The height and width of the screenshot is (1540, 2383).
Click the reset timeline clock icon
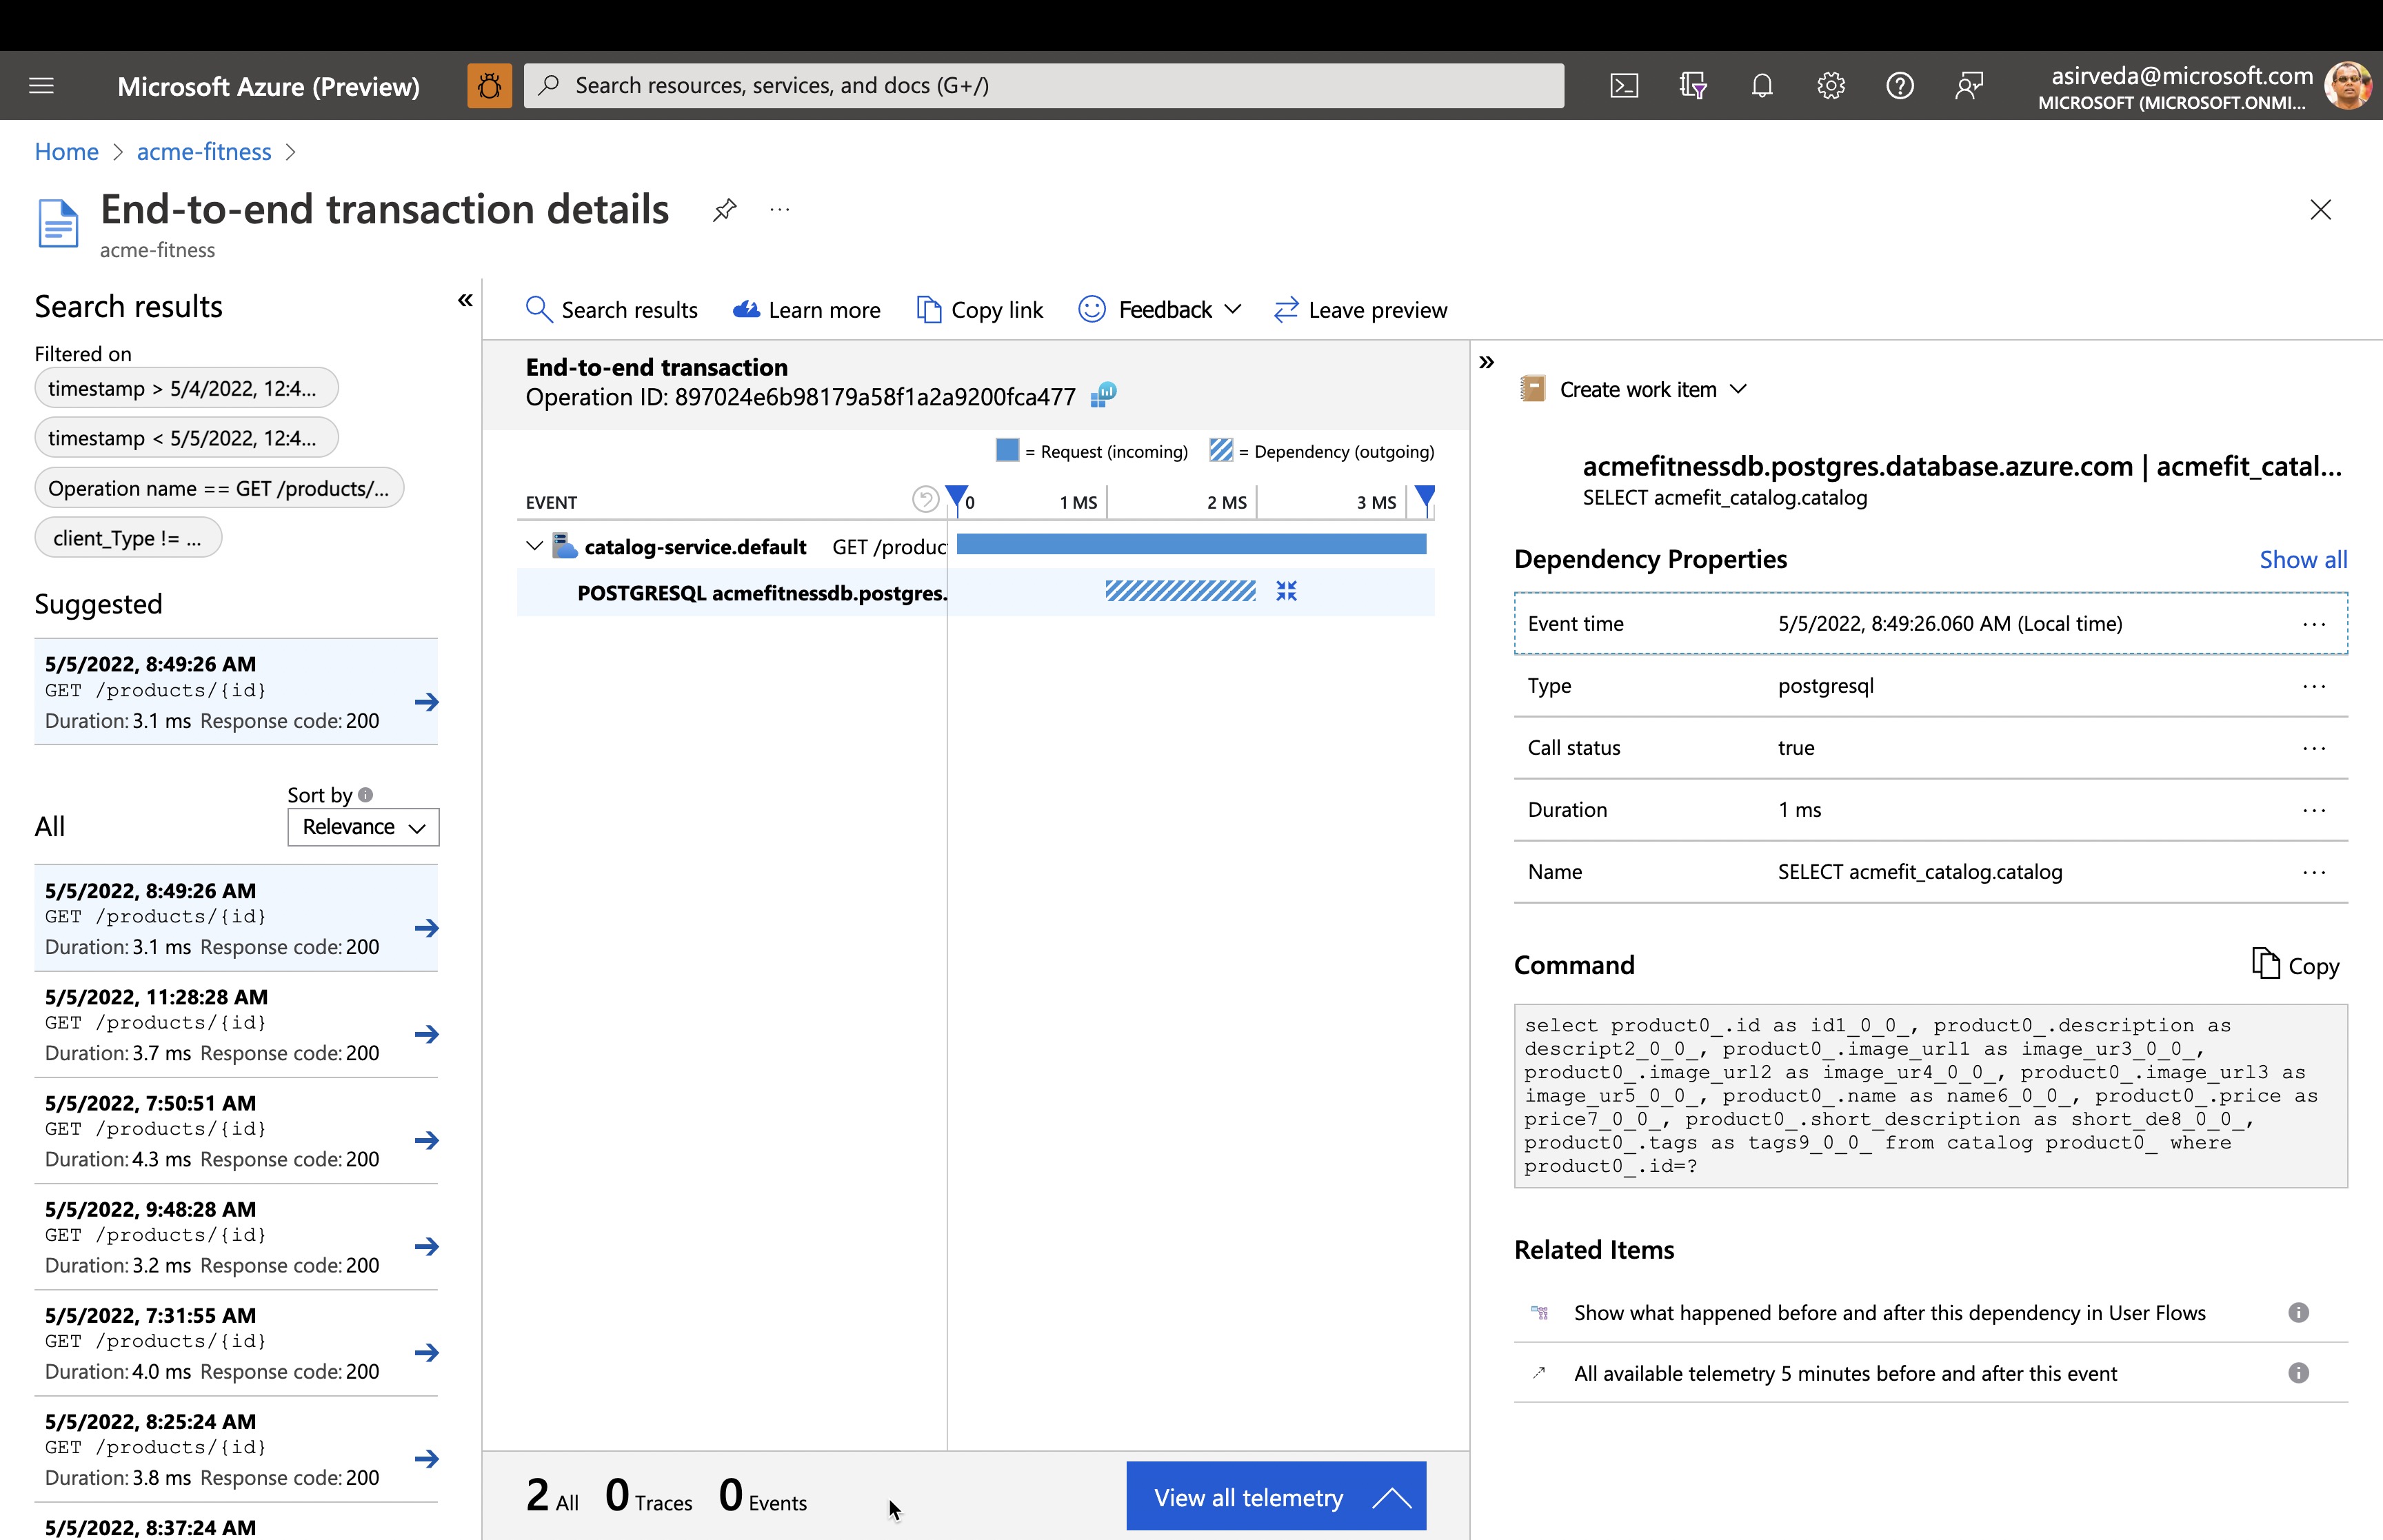[x=925, y=499]
